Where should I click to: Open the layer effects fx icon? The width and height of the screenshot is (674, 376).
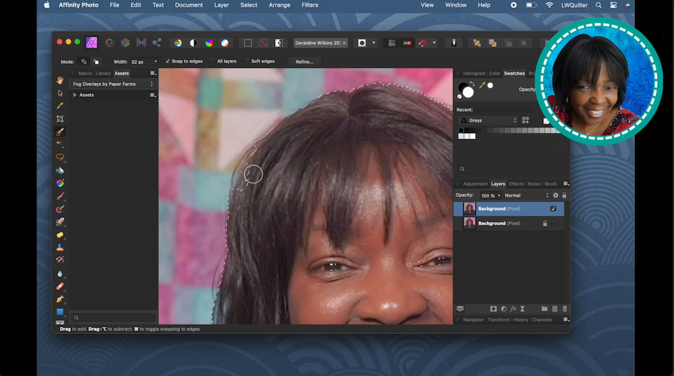513,309
